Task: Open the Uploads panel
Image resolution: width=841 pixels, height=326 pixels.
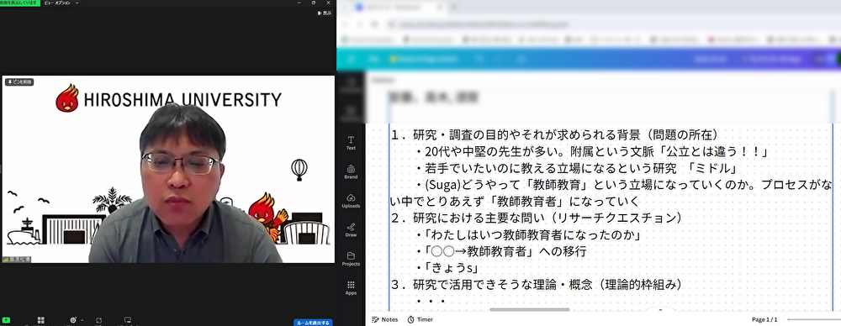Action: coord(351,201)
